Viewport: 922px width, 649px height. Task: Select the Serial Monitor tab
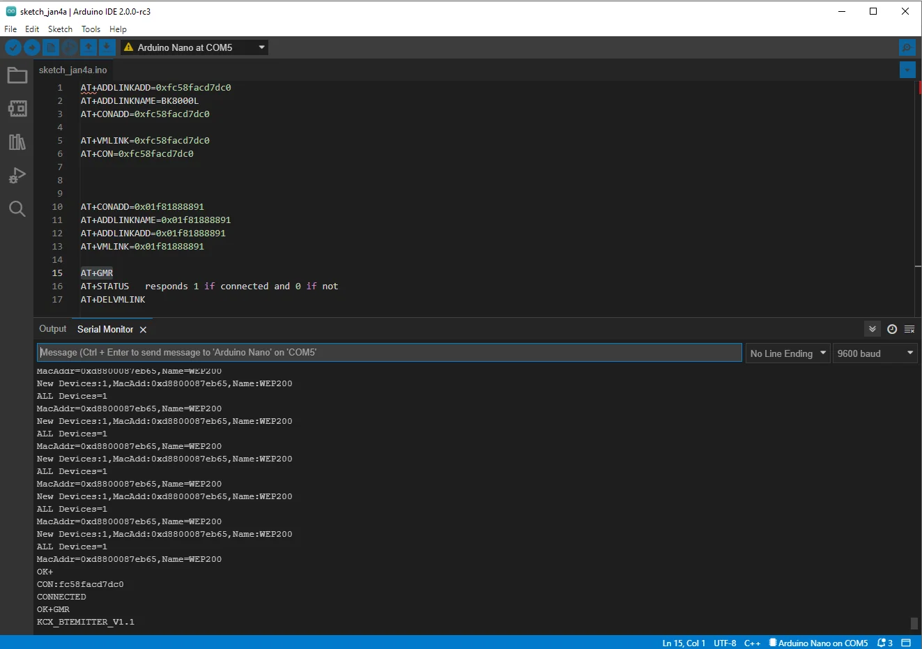point(105,329)
